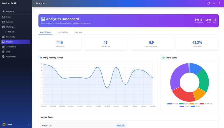Click the up arrow icon in header
The height and width of the screenshot is (128, 224).
(220, 3)
